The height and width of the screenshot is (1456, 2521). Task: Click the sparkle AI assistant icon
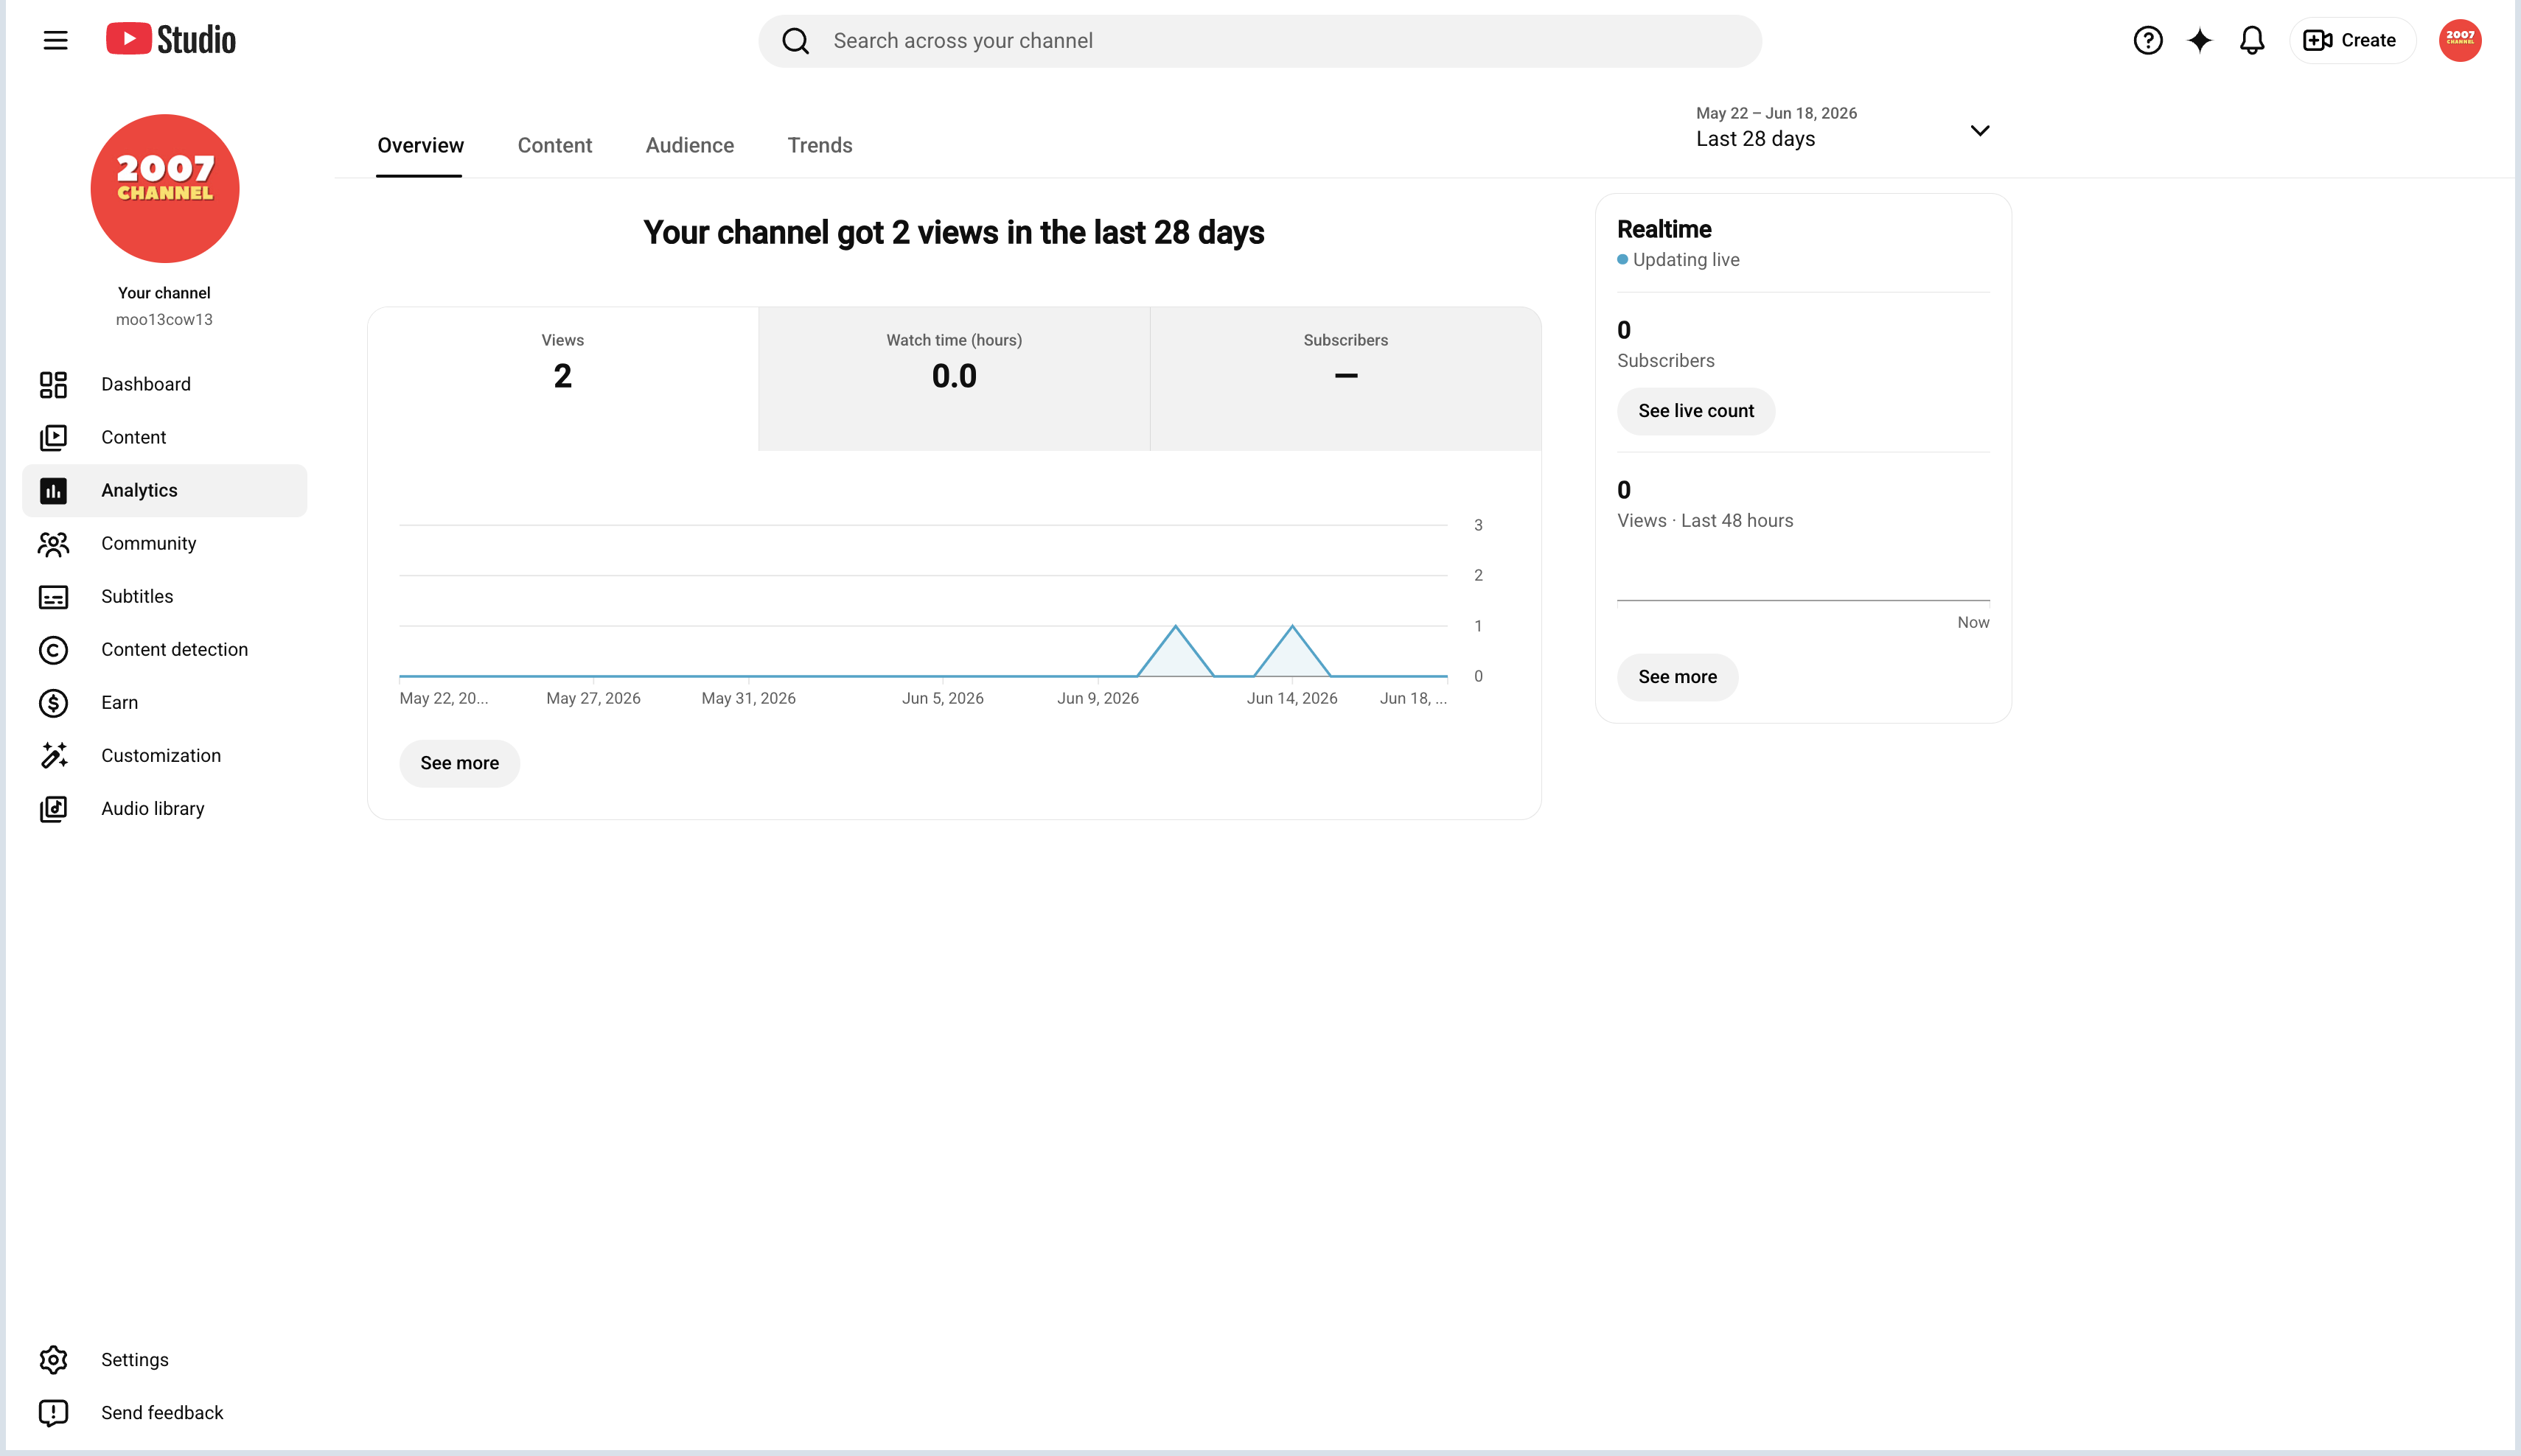point(2200,40)
